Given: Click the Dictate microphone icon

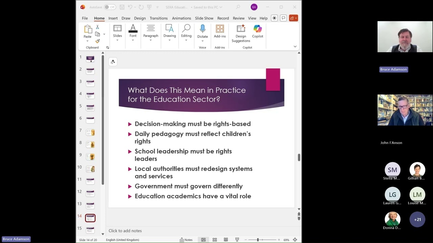Looking at the screenshot, I should pyautogui.click(x=203, y=29).
